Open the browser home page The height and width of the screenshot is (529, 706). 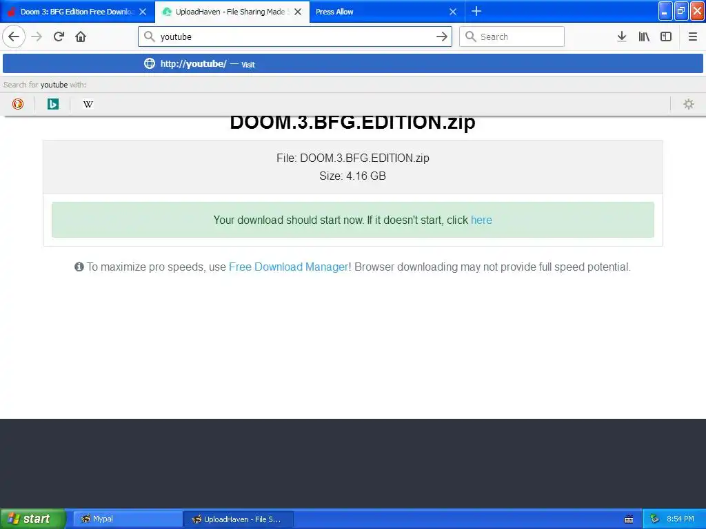click(x=81, y=37)
